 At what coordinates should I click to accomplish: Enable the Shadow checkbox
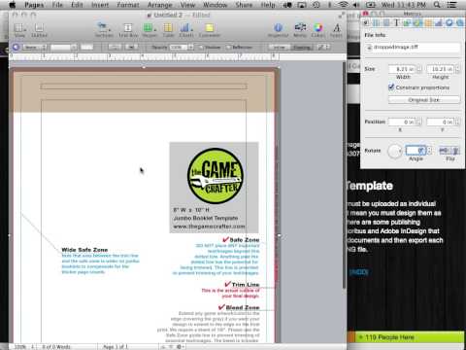click(x=201, y=48)
